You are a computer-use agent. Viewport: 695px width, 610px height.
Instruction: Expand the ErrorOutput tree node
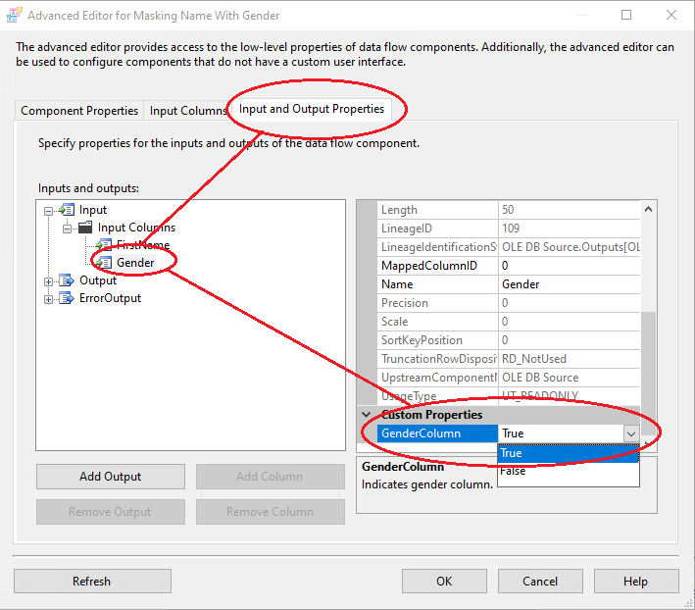[49, 298]
